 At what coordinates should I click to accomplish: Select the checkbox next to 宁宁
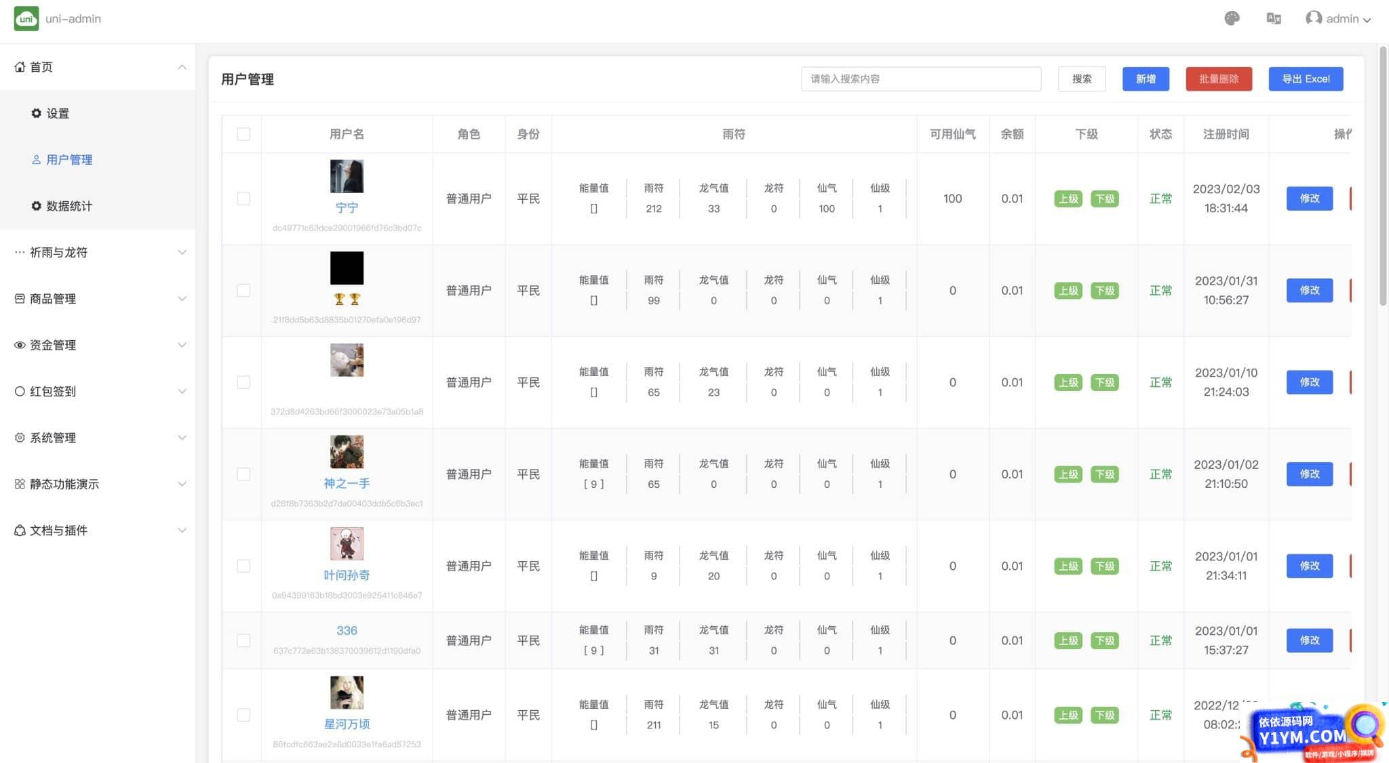tap(243, 199)
